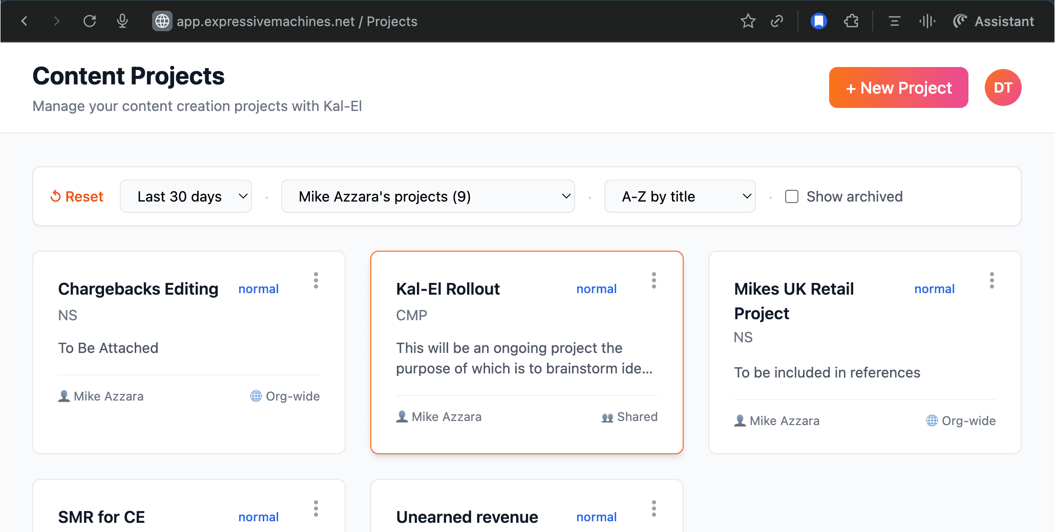
Task: Open the audio waveform icon in the toolbar
Action: coord(927,21)
